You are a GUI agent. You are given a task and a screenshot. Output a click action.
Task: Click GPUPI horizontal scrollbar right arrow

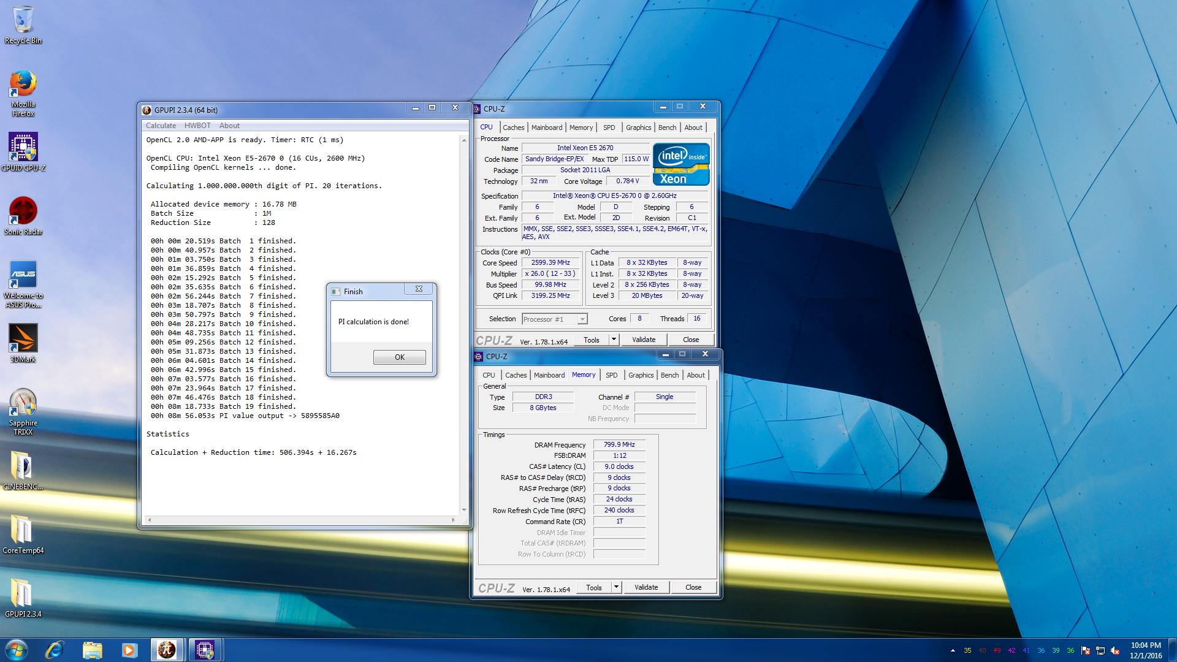click(454, 520)
